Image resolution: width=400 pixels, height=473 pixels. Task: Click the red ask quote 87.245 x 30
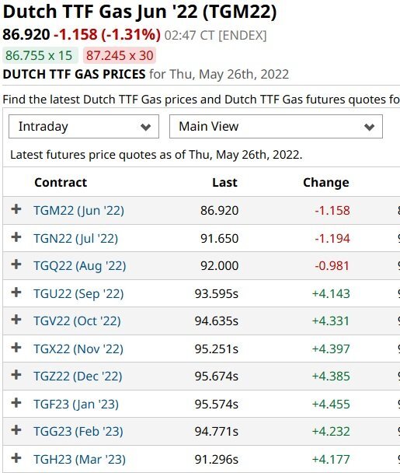(120, 55)
